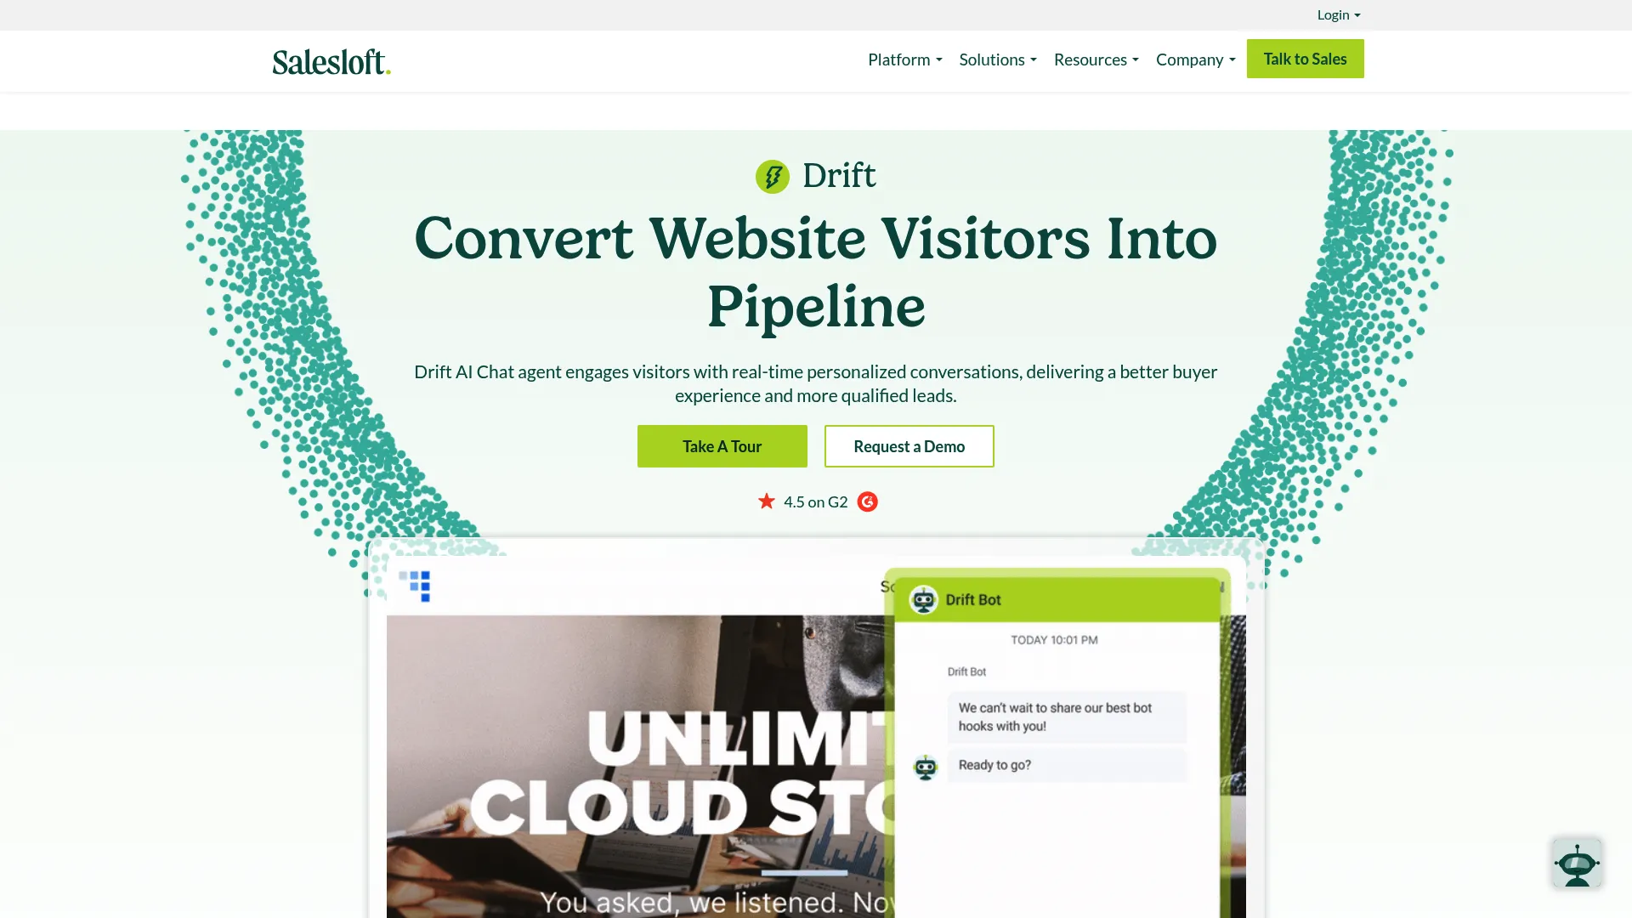Open the Resources menu
1632x918 pixels.
tap(1096, 59)
